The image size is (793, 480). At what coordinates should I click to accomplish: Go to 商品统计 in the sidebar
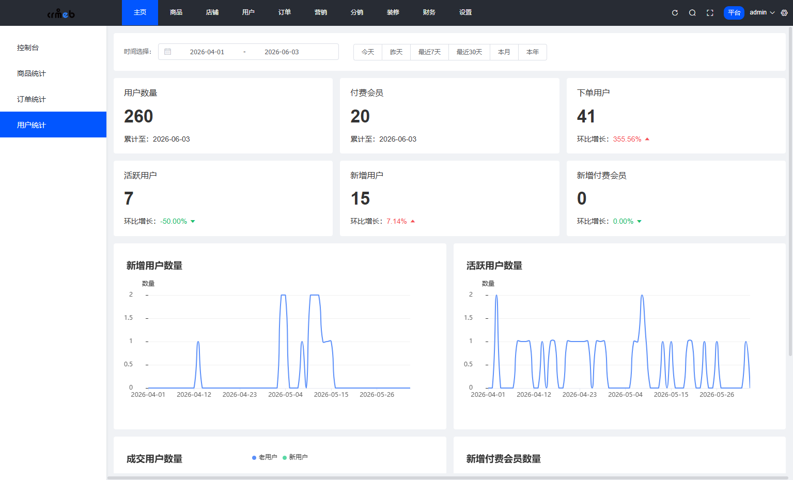[53, 73]
